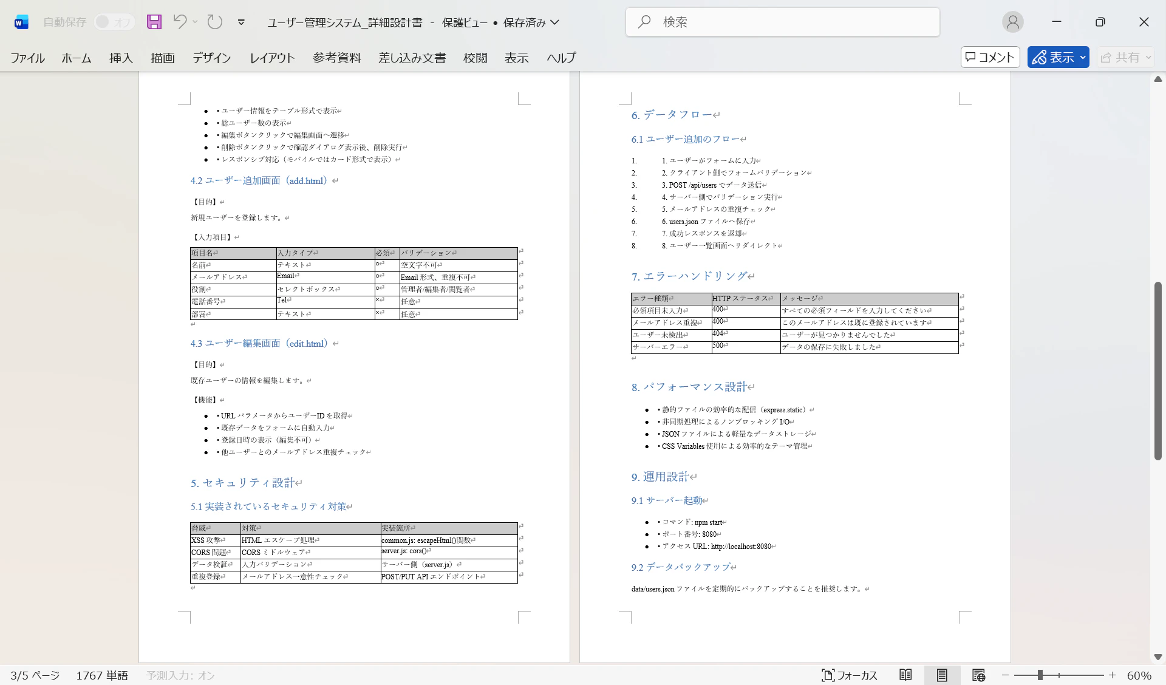The image size is (1166, 685).
Task: Click the Undo arrow icon
Action: click(x=180, y=22)
